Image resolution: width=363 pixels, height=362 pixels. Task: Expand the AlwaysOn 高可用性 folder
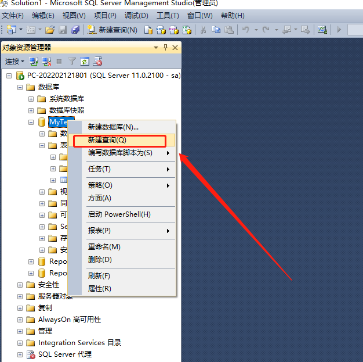[20, 320]
